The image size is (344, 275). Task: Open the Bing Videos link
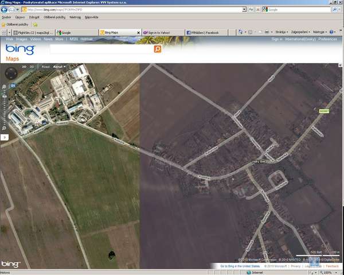coord(36,39)
